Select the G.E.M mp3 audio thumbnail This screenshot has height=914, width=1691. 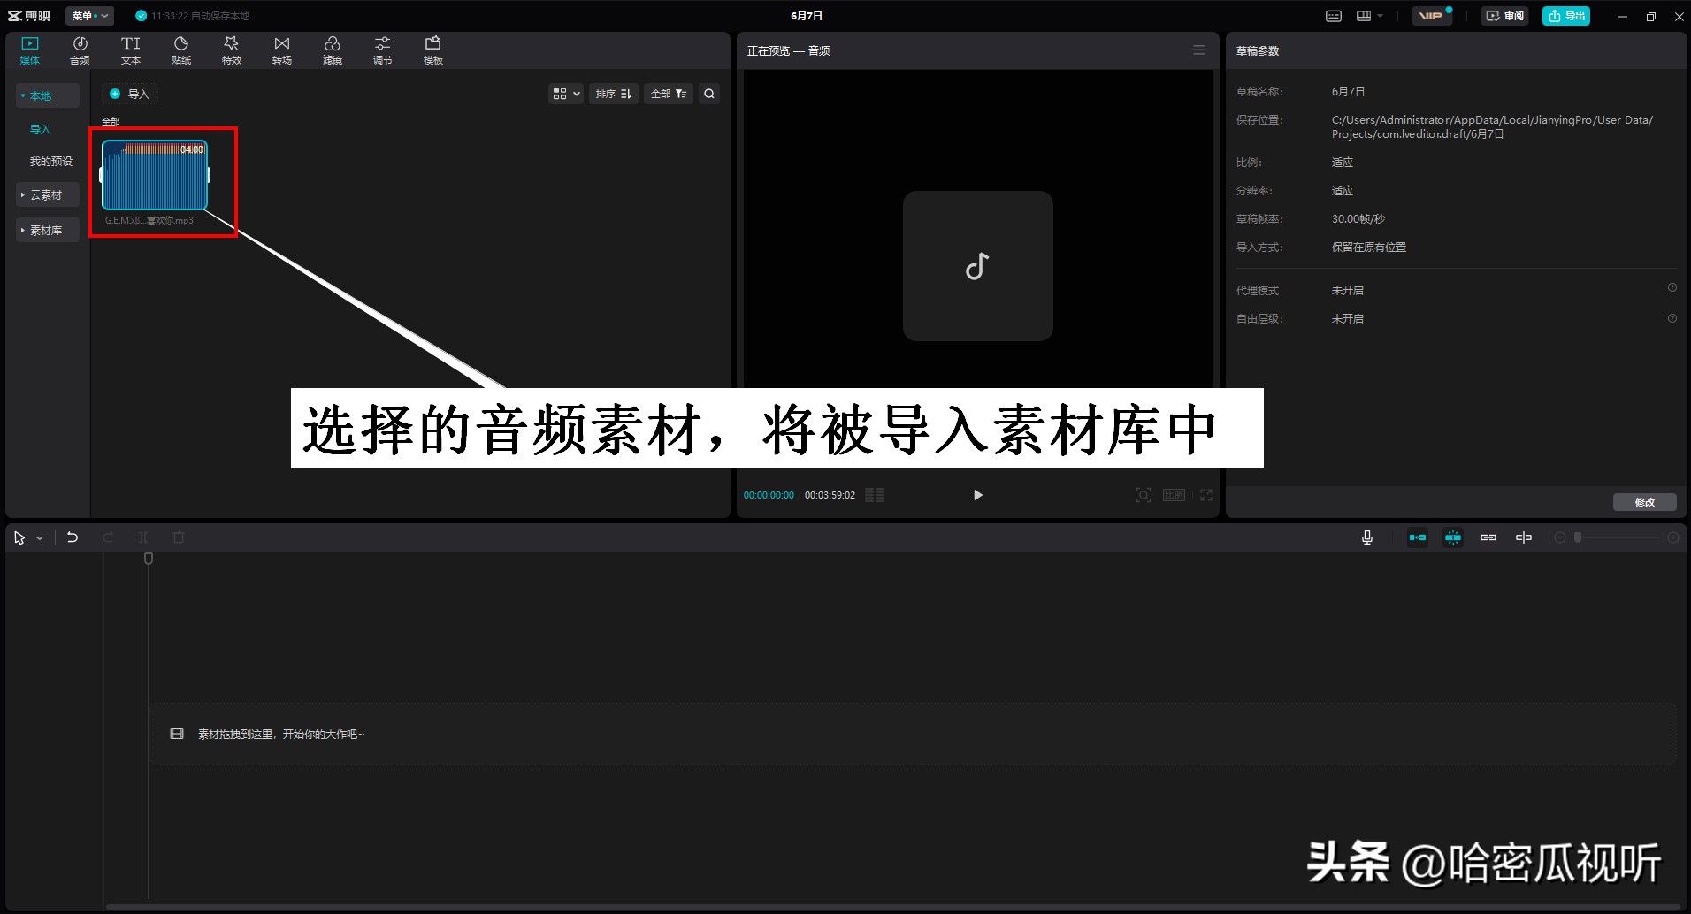[x=156, y=175]
